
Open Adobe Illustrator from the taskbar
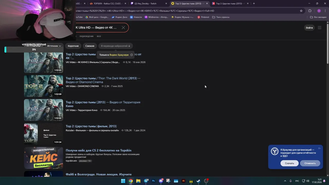coord(184,181)
